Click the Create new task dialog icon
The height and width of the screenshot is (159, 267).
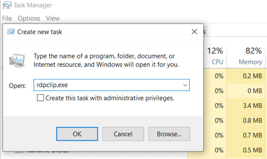coord(11,31)
